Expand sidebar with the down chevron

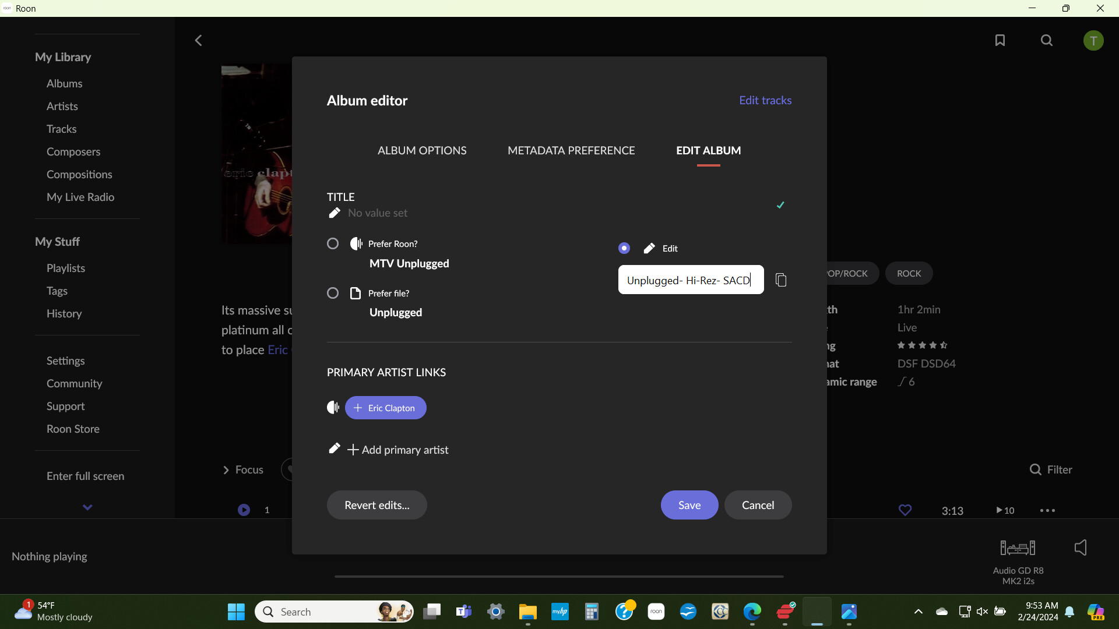87,507
